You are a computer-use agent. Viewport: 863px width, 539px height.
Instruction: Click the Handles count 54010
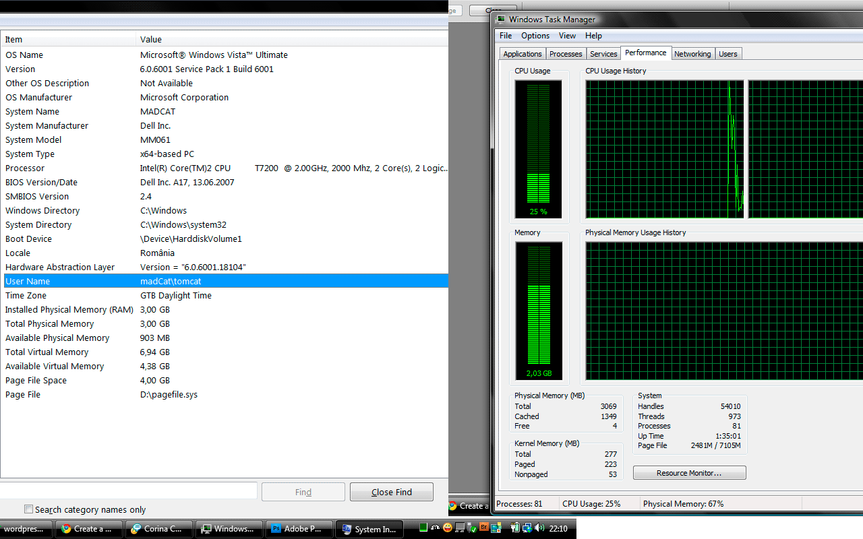(730, 406)
